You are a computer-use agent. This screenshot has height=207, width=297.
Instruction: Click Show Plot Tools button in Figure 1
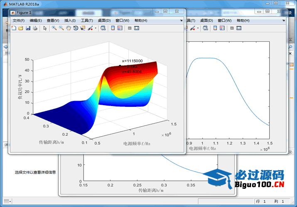pos(137,28)
